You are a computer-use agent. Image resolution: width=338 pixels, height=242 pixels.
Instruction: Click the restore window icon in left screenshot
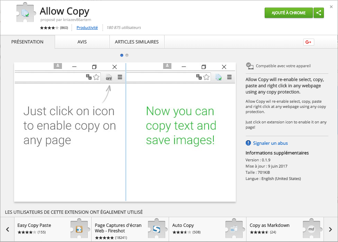94,67
